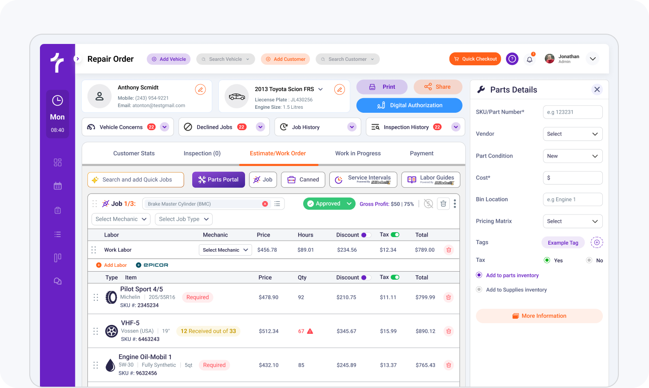This screenshot has height=388, width=649.
Task: Clear the Brake Master Cylinder job name
Action: (x=265, y=204)
